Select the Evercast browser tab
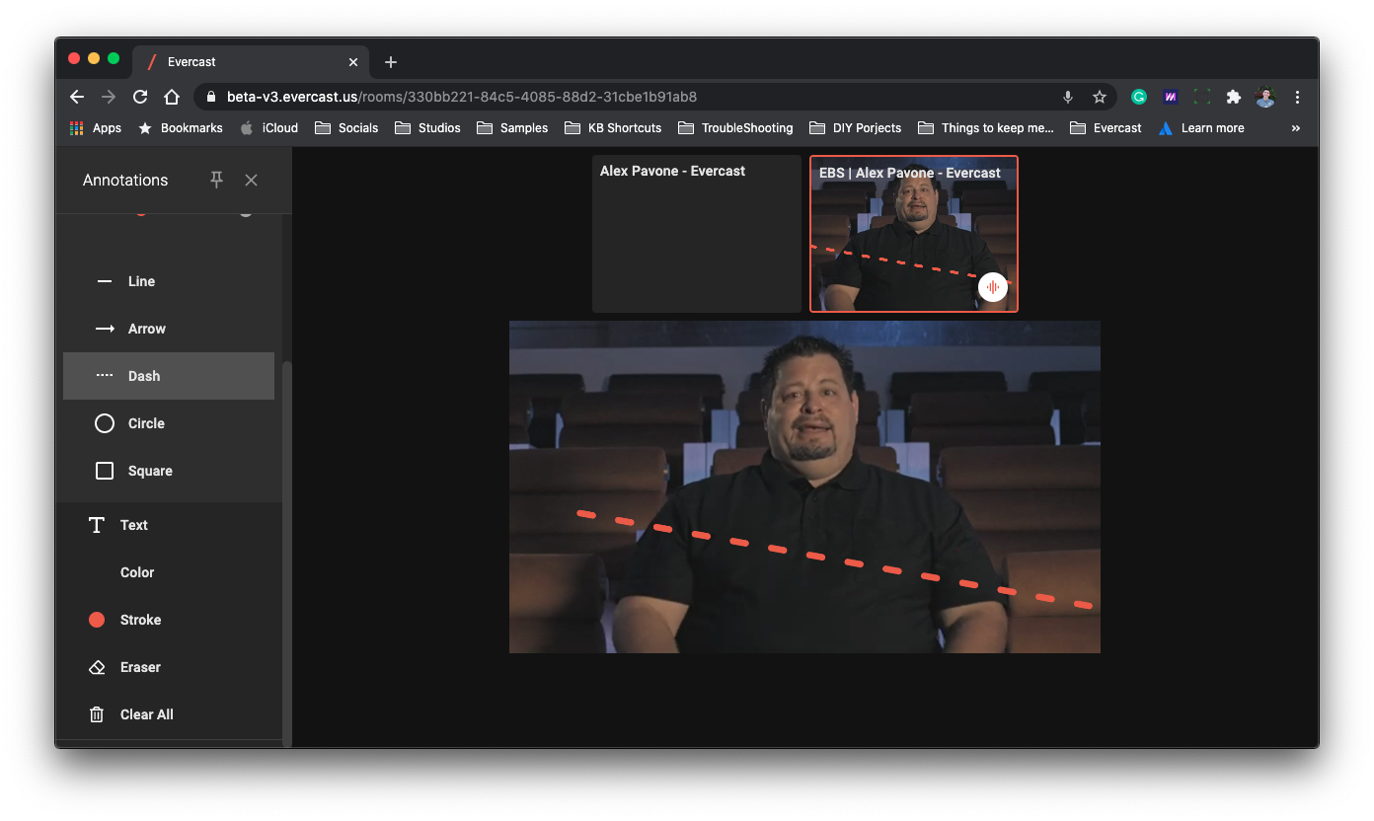Screen dimensions: 1374x821 253,61
